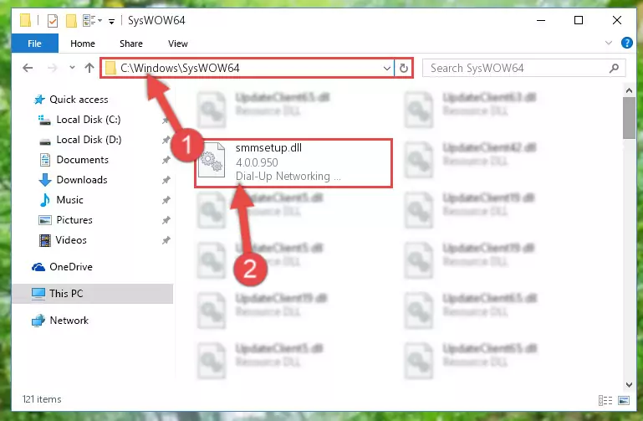The height and width of the screenshot is (421, 643).
Task: Click the Forward navigation arrow
Action: tap(52, 68)
